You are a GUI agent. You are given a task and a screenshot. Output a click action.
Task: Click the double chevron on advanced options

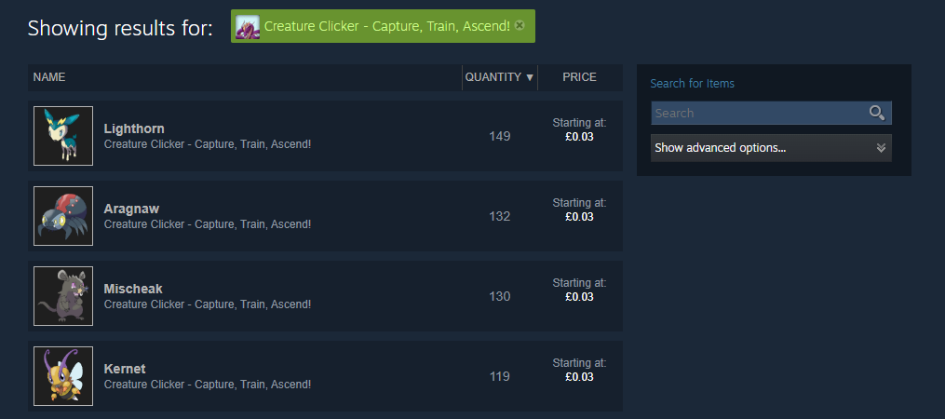(881, 148)
